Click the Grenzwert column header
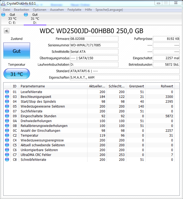Image resolution: width=183 pixels, height=199 pixels. (136, 86)
